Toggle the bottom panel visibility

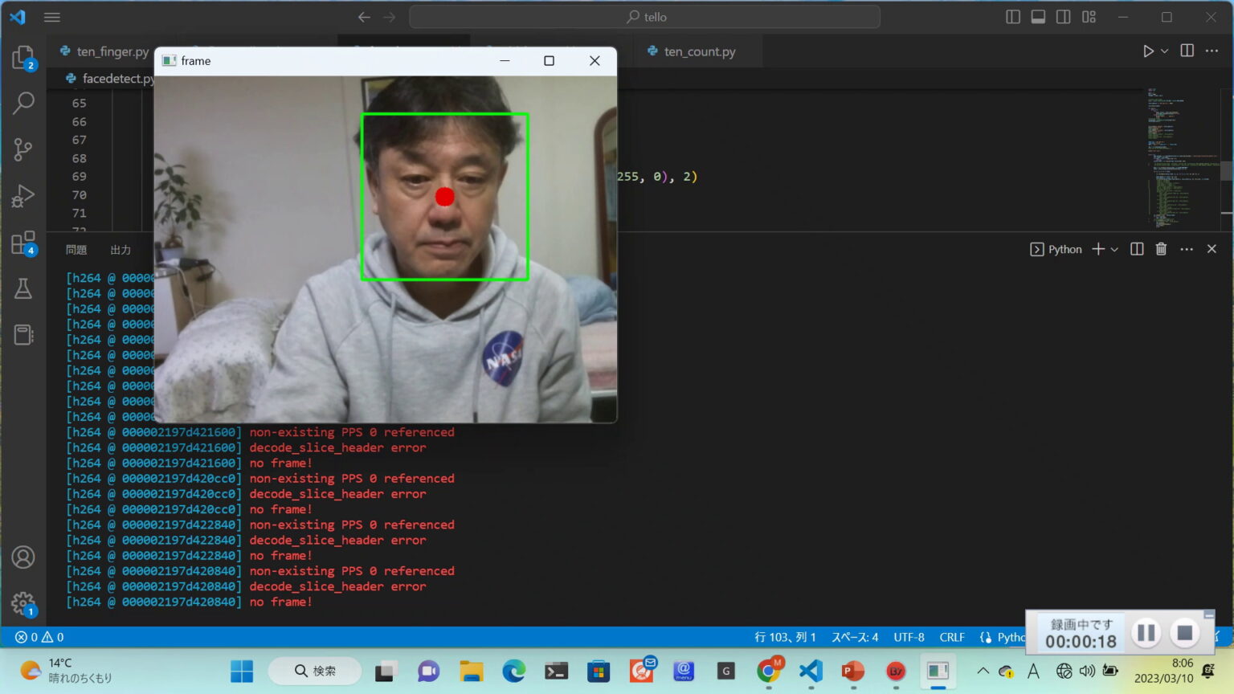[x=1038, y=17]
